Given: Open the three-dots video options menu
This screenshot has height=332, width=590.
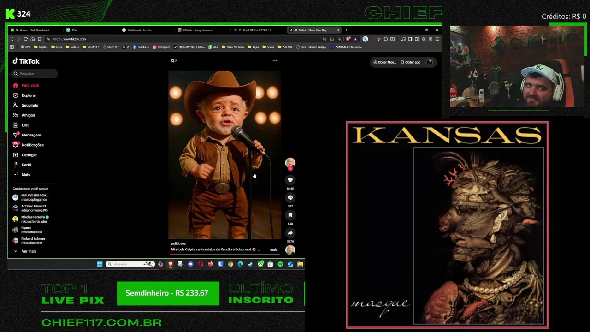Looking at the screenshot, I should [275, 60].
